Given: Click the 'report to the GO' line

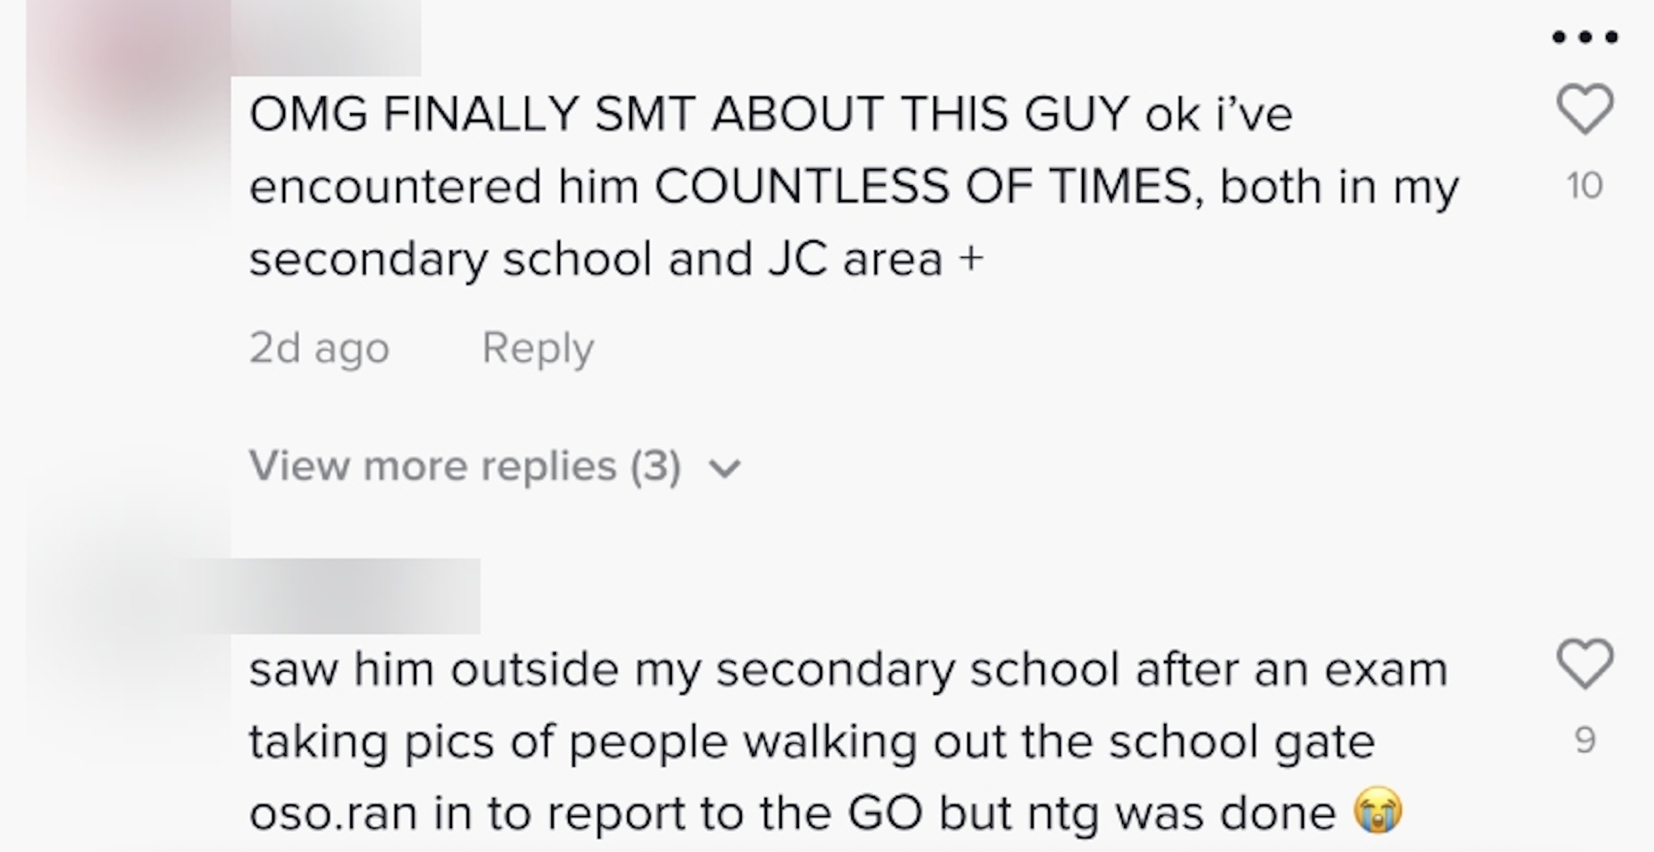Looking at the screenshot, I should 792,813.
